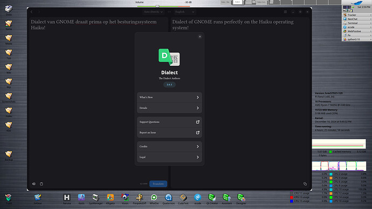The image size is (372, 209).
Task: Launch SVGear from the dock
Action: pos(38,199)
